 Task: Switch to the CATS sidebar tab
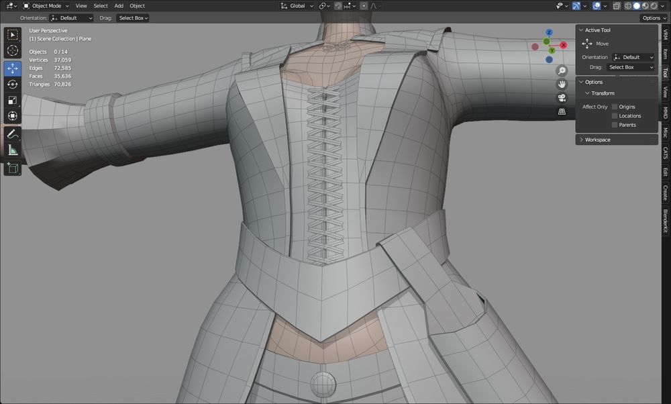(665, 152)
